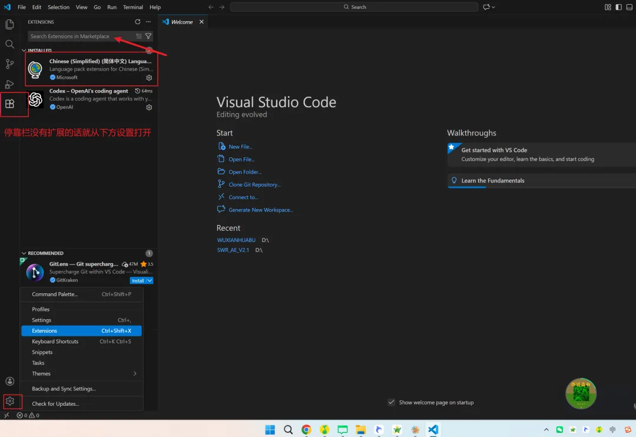Screen dimensions: 636x437
Task: Show errors and warnings in status bar
Action: point(28,415)
